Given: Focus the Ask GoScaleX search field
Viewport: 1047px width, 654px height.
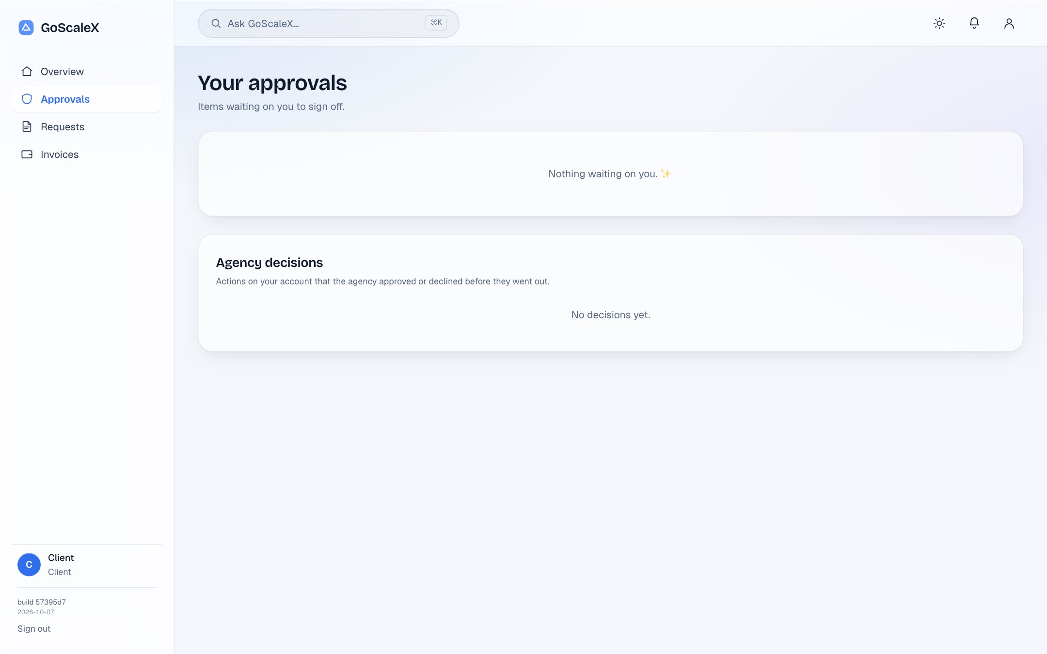Looking at the screenshot, I should pos(328,23).
